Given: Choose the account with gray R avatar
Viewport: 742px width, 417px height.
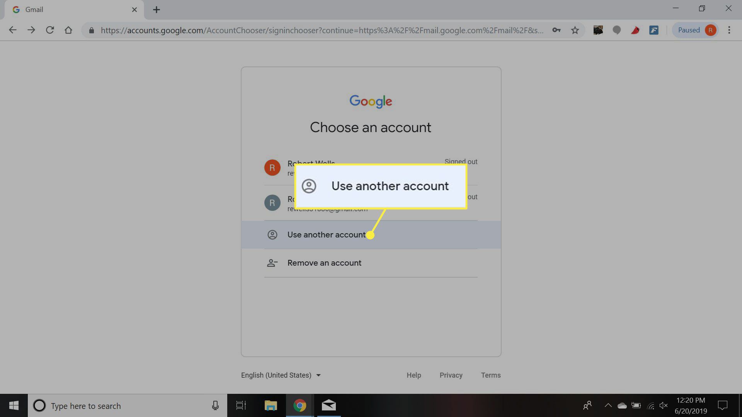Looking at the screenshot, I should click(x=371, y=203).
